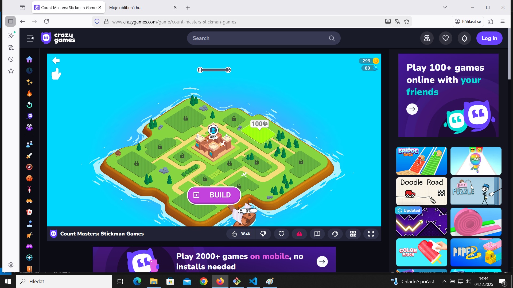Add game to favorites with heart icon
The width and height of the screenshot is (513, 288).
point(281,234)
